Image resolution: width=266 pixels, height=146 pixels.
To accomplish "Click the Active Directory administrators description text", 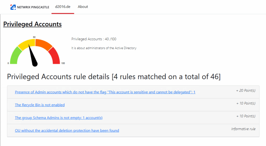I will click(x=104, y=48).
